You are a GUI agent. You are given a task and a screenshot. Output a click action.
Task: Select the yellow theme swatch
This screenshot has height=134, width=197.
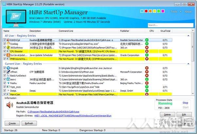tap(154, 11)
